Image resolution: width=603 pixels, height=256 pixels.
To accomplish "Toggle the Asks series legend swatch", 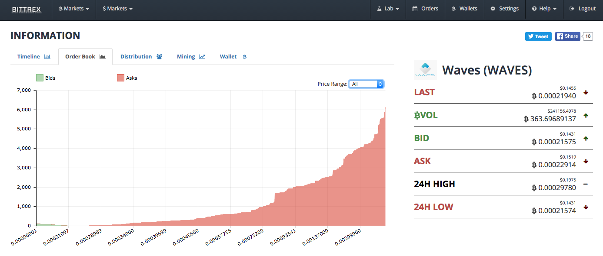I will pyautogui.click(x=120, y=78).
